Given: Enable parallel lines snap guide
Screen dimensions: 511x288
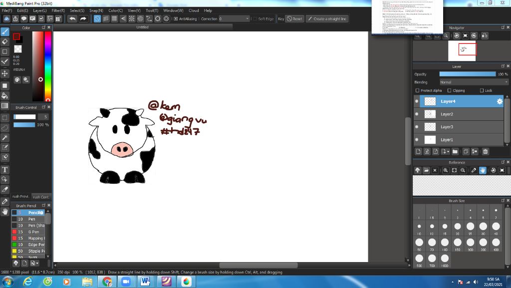Looking at the screenshot, I should [x=106, y=19].
